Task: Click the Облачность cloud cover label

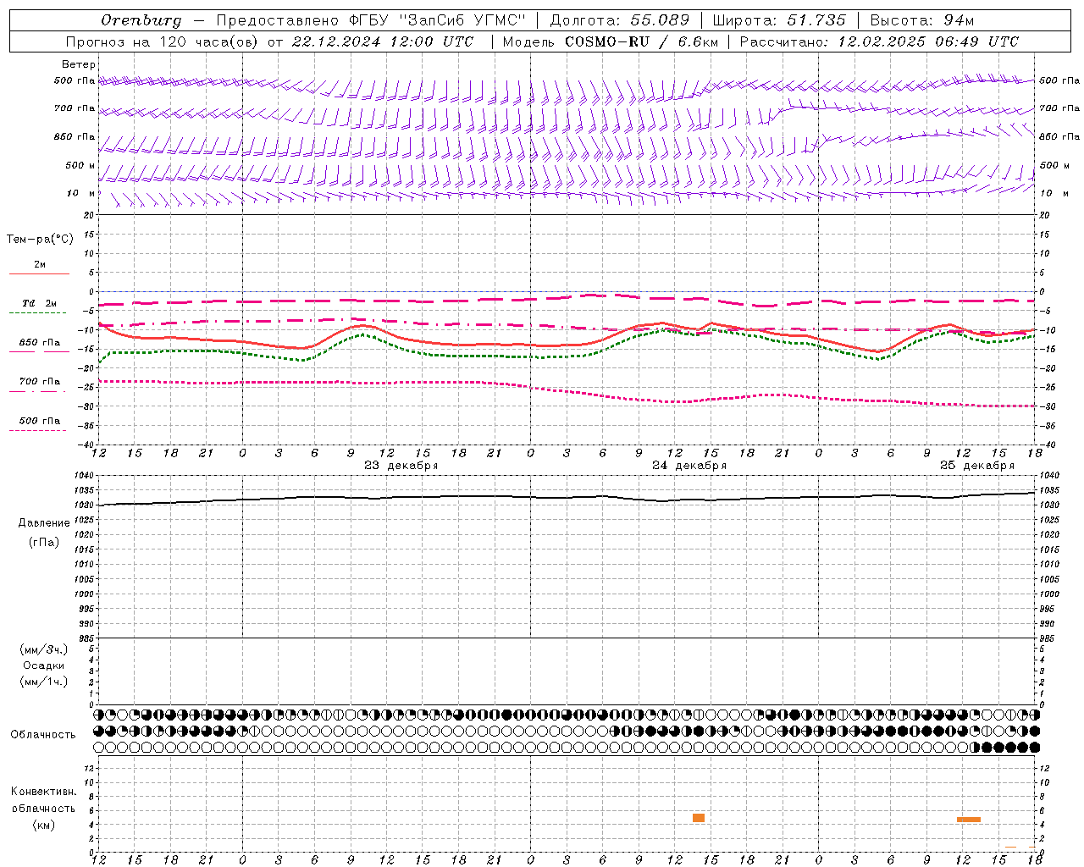Action: pos(43,735)
